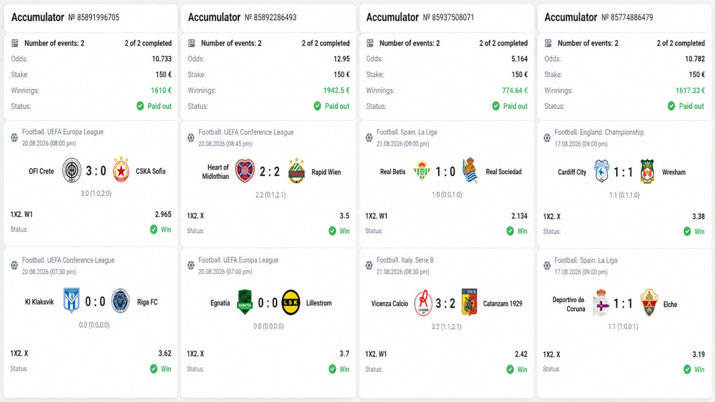This screenshot has width=715, height=402.
Task: Click the Real Betis crest
Action: coord(422,171)
